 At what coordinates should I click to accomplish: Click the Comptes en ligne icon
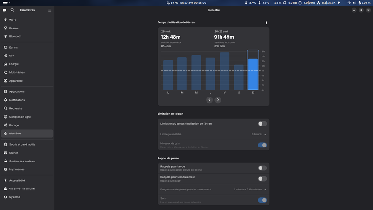click(x=5, y=117)
